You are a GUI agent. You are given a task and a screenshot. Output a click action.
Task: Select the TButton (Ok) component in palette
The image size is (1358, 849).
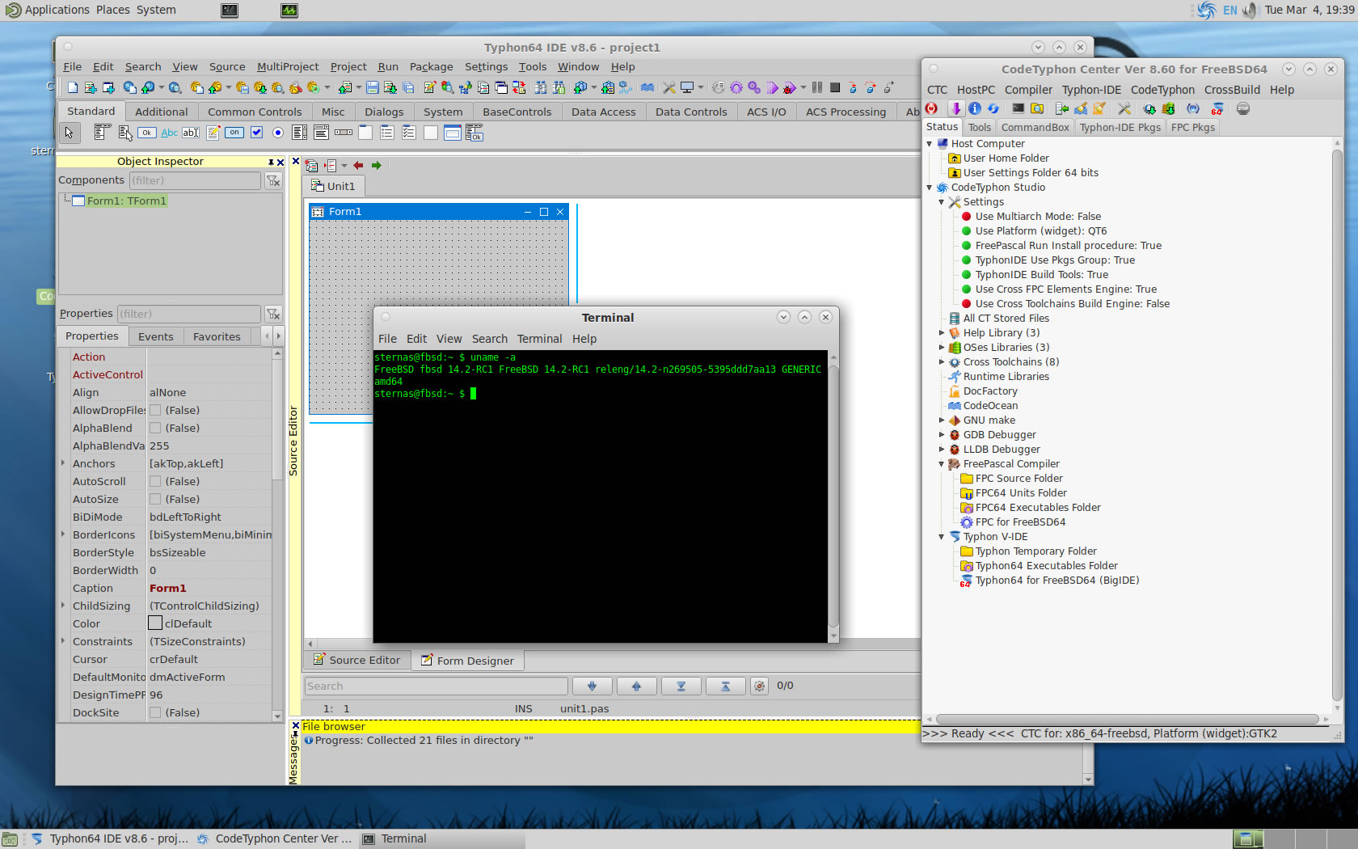pyautogui.click(x=146, y=133)
